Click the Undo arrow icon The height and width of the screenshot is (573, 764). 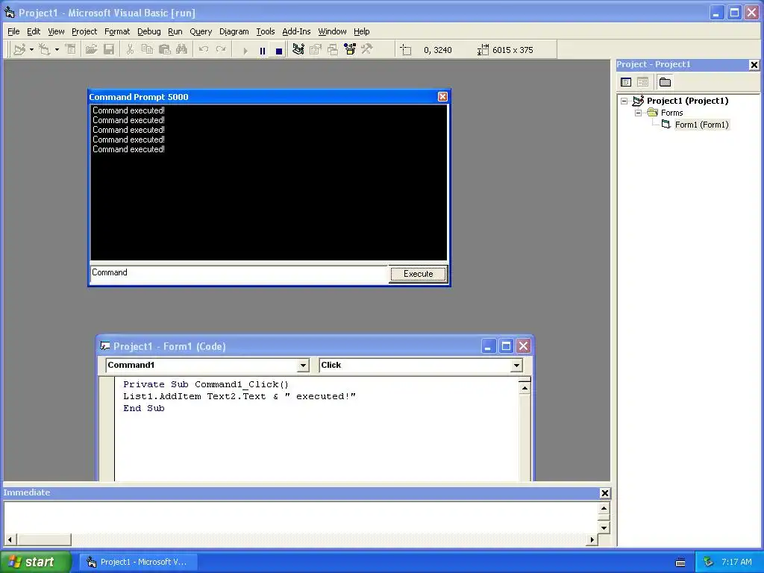point(204,49)
